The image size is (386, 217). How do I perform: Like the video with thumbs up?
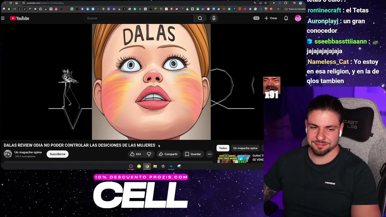135,154
